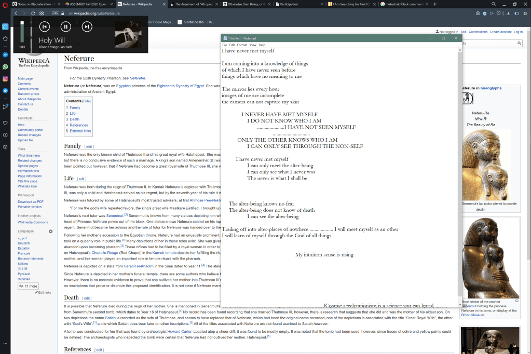Image resolution: width=531 pixels, height=354 pixels.
Task: Hide the Wikipedia Contents box
Action: click(x=87, y=101)
